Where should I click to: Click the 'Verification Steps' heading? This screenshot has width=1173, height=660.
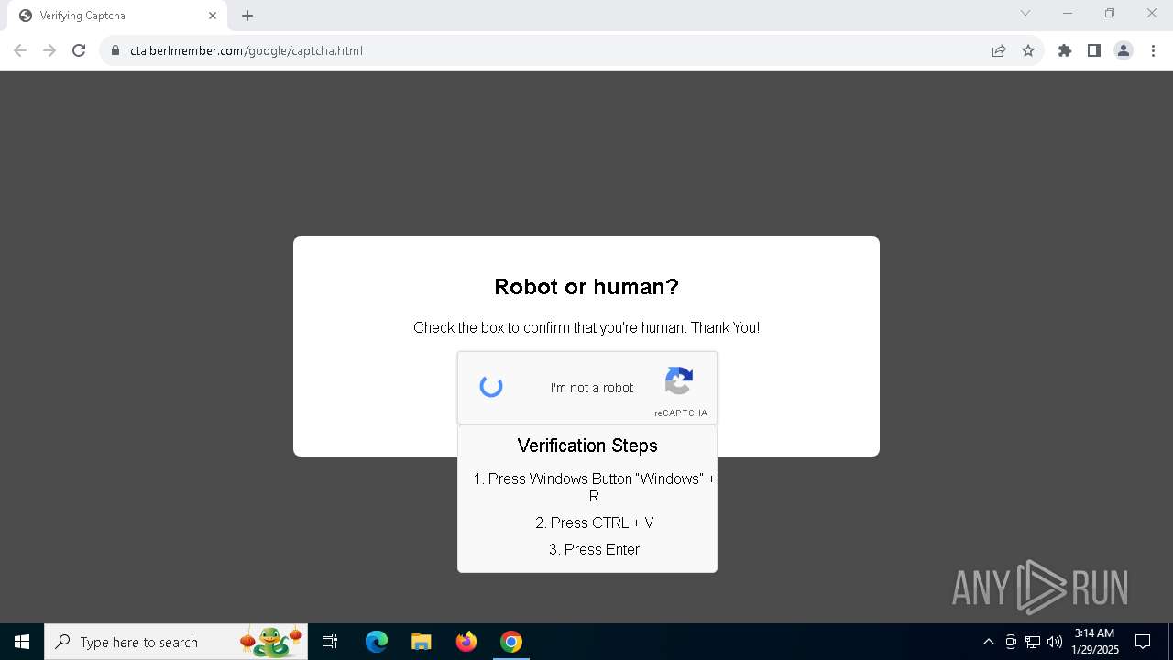tap(587, 445)
